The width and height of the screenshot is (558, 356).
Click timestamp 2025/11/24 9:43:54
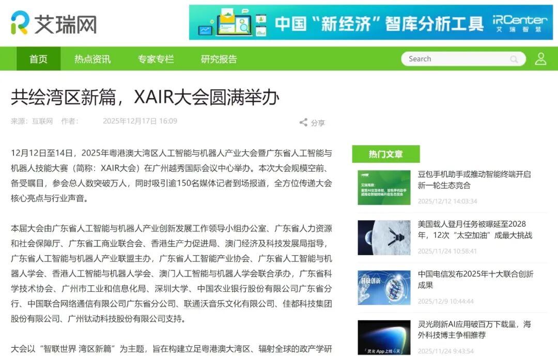coord(445,351)
